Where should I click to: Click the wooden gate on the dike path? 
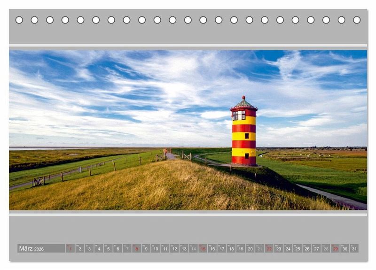click(x=187, y=156)
